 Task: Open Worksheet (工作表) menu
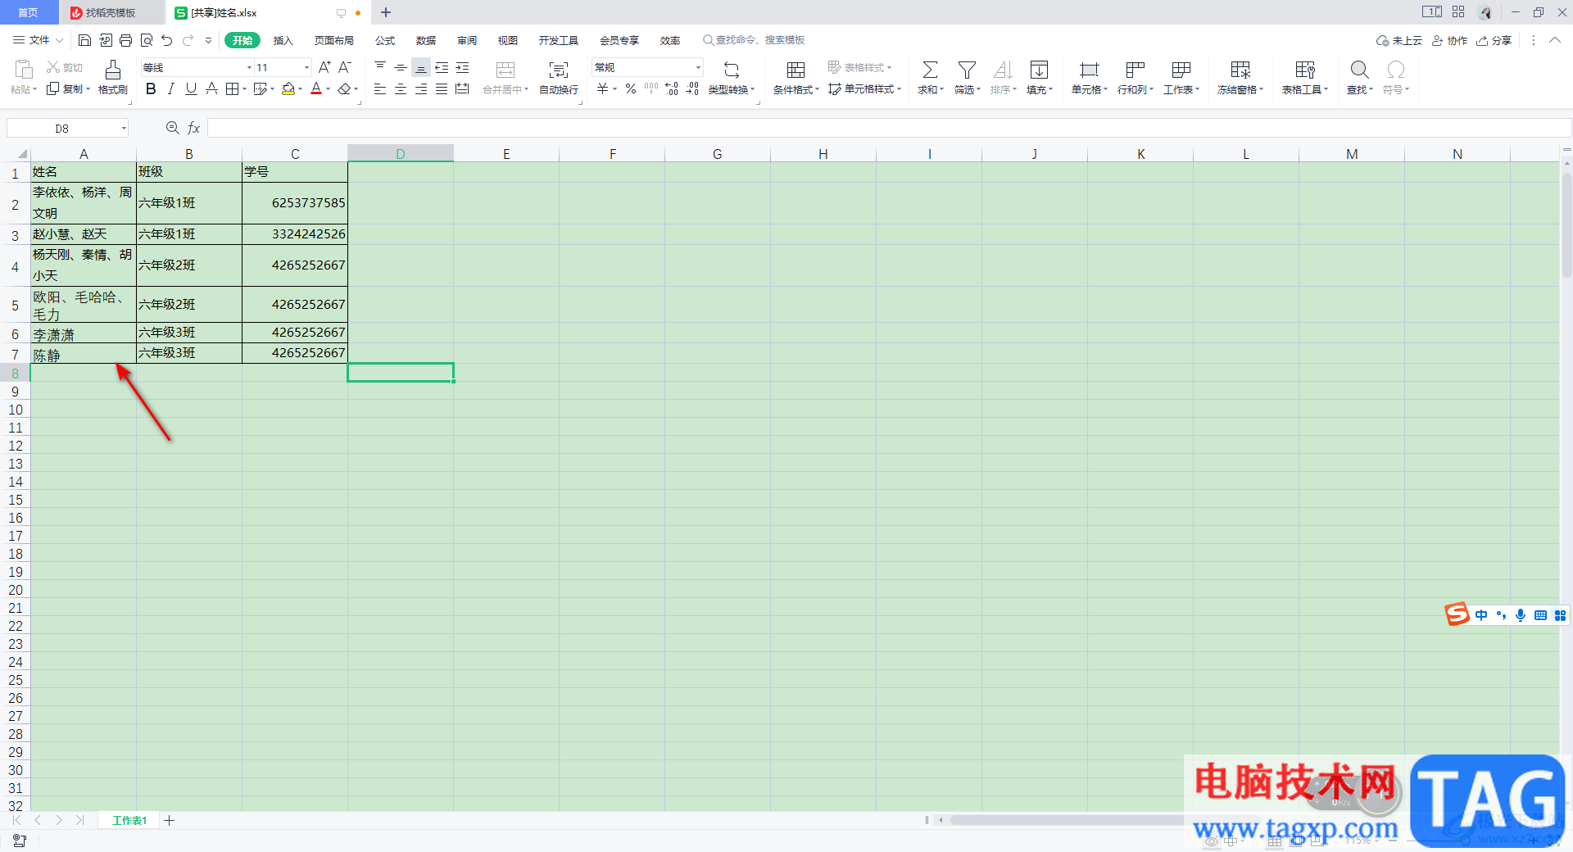[x=1181, y=78]
